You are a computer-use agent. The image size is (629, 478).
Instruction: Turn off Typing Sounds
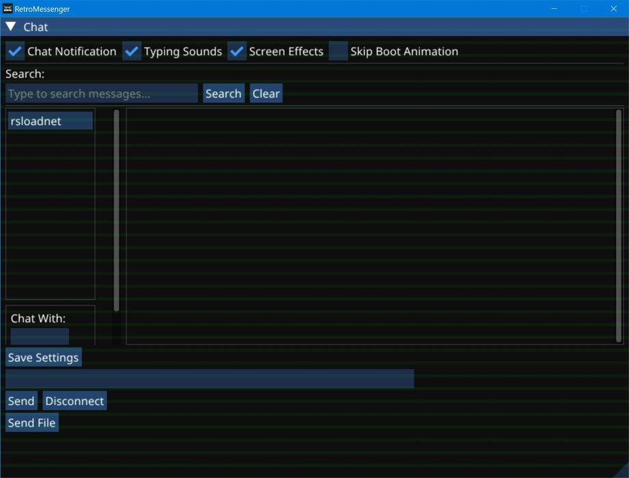point(132,51)
